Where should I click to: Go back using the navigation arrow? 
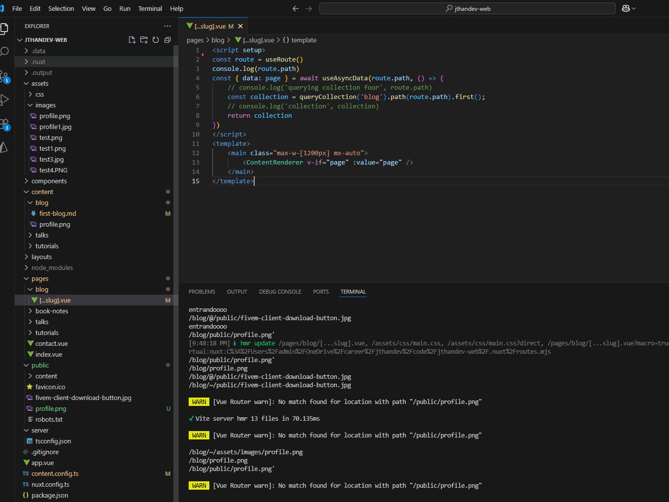point(296,8)
